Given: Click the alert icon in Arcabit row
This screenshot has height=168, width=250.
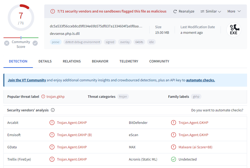Looking at the screenshot, I should (x=52, y=123).
